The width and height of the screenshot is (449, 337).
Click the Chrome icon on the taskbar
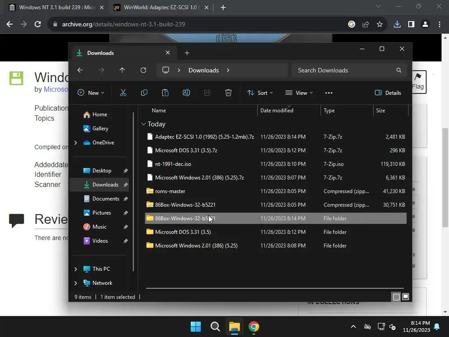pos(254,326)
